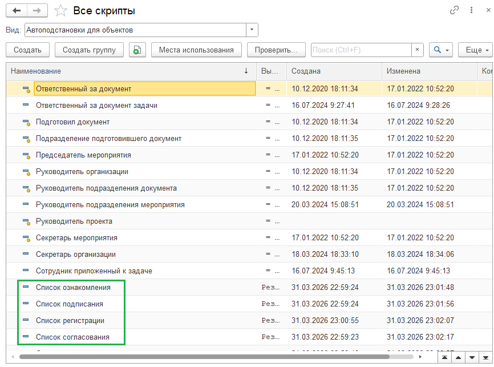Screen dimensions: 494x367
Task: Click the Места использования button
Action: [x=196, y=50]
